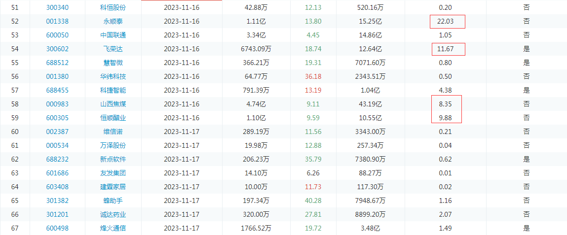Viewport: 567px width, 235px height.
Task: Select the 2023-11-17 date for 维信诺
Action: [182, 132]
